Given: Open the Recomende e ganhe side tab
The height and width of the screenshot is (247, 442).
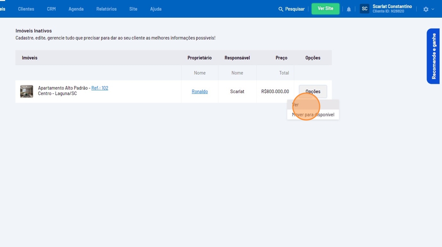Looking at the screenshot, I should (x=434, y=56).
